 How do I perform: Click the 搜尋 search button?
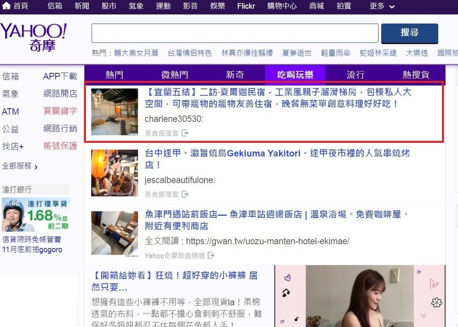(410, 33)
